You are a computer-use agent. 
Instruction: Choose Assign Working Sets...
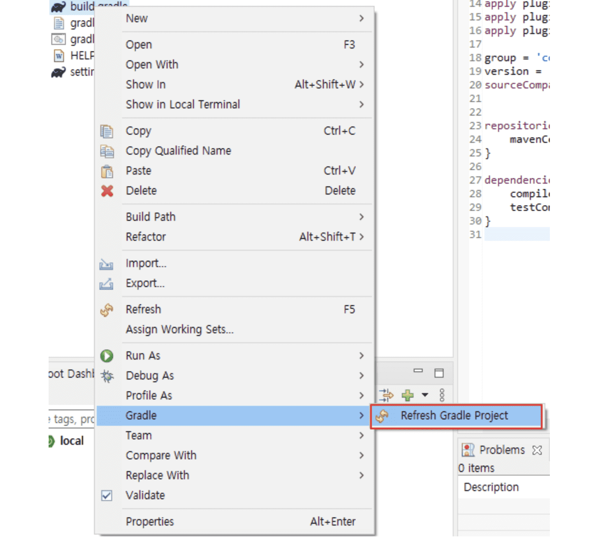[235, 330]
